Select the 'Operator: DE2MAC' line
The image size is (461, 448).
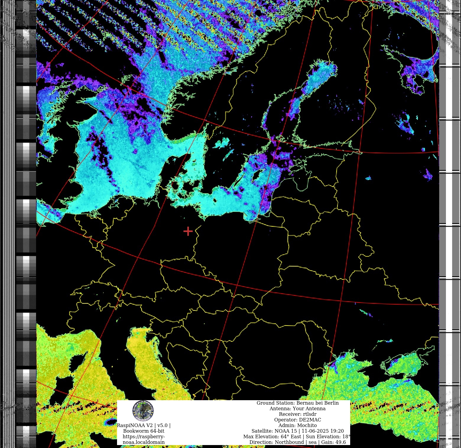pyautogui.click(x=298, y=420)
